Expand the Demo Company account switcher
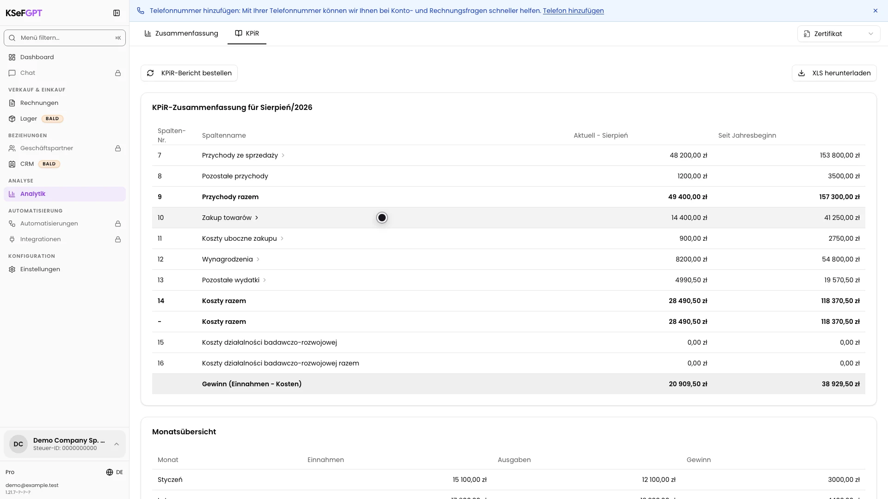888x499 pixels. click(65, 444)
